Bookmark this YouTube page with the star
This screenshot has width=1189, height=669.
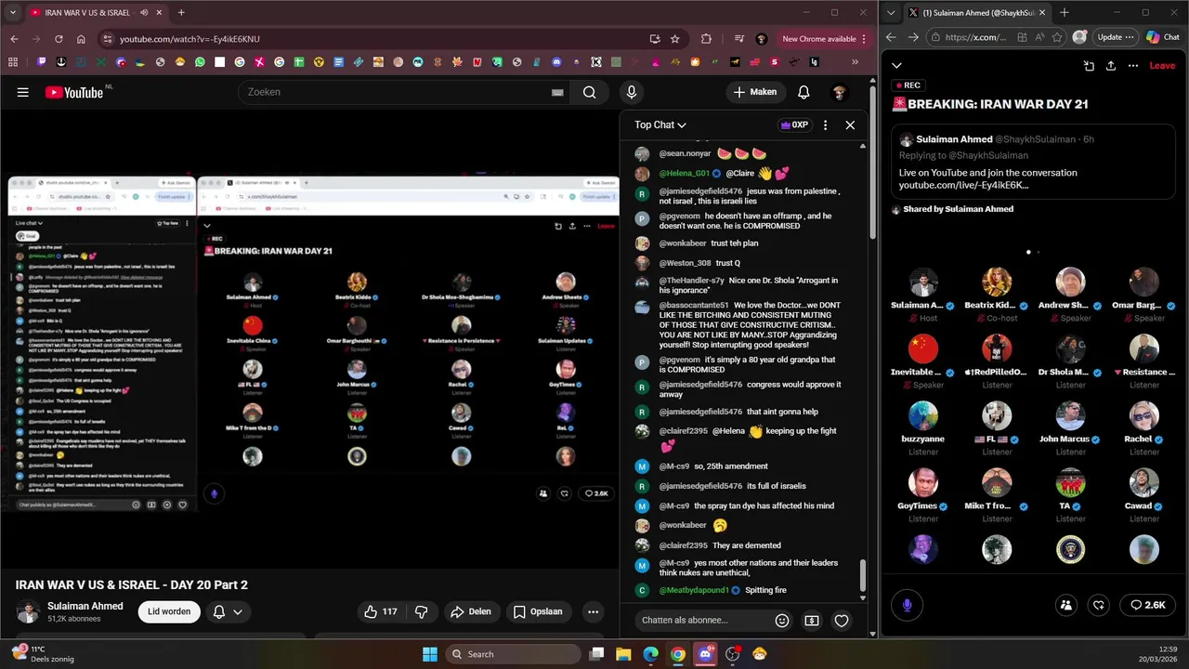(x=675, y=39)
